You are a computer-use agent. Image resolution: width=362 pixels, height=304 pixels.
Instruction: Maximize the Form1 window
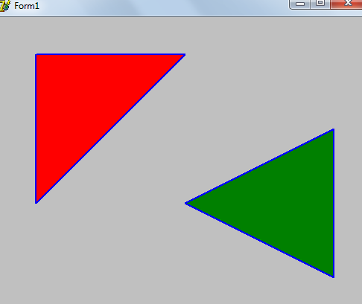pyautogui.click(x=320, y=4)
